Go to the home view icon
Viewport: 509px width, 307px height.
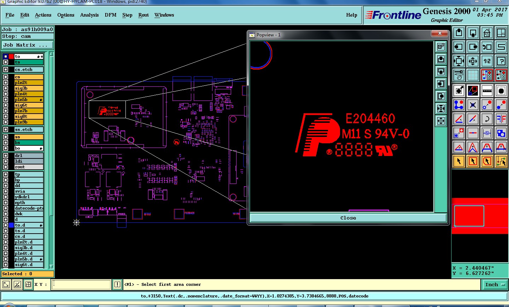[487, 33]
